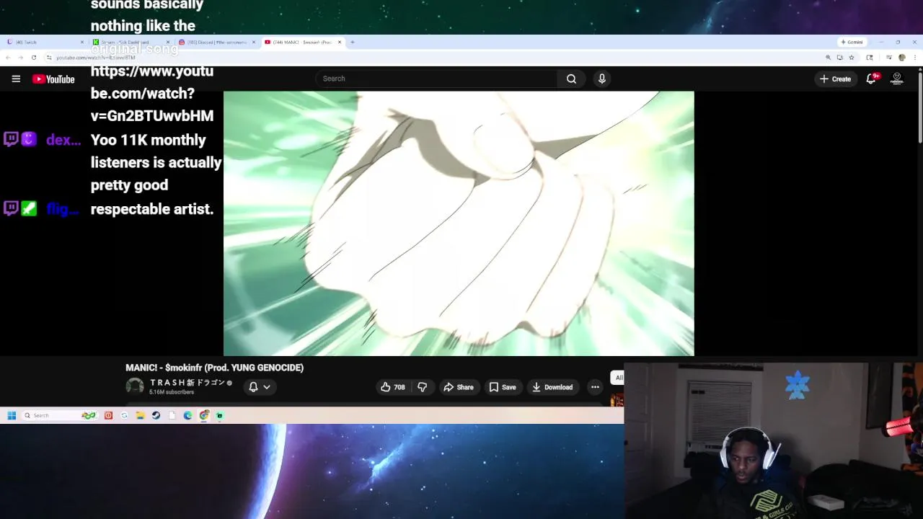Click the YouTube search magnifier button
The image size is (923, 519).
click(571, 79)
